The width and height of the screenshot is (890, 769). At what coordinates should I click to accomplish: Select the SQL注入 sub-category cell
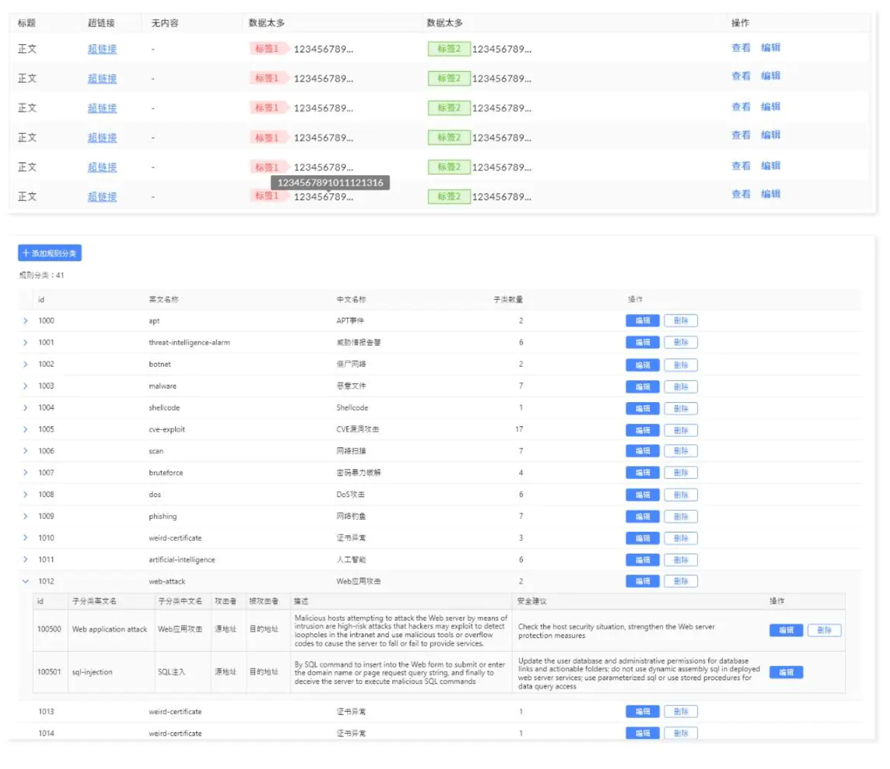(x=171, y=672)
